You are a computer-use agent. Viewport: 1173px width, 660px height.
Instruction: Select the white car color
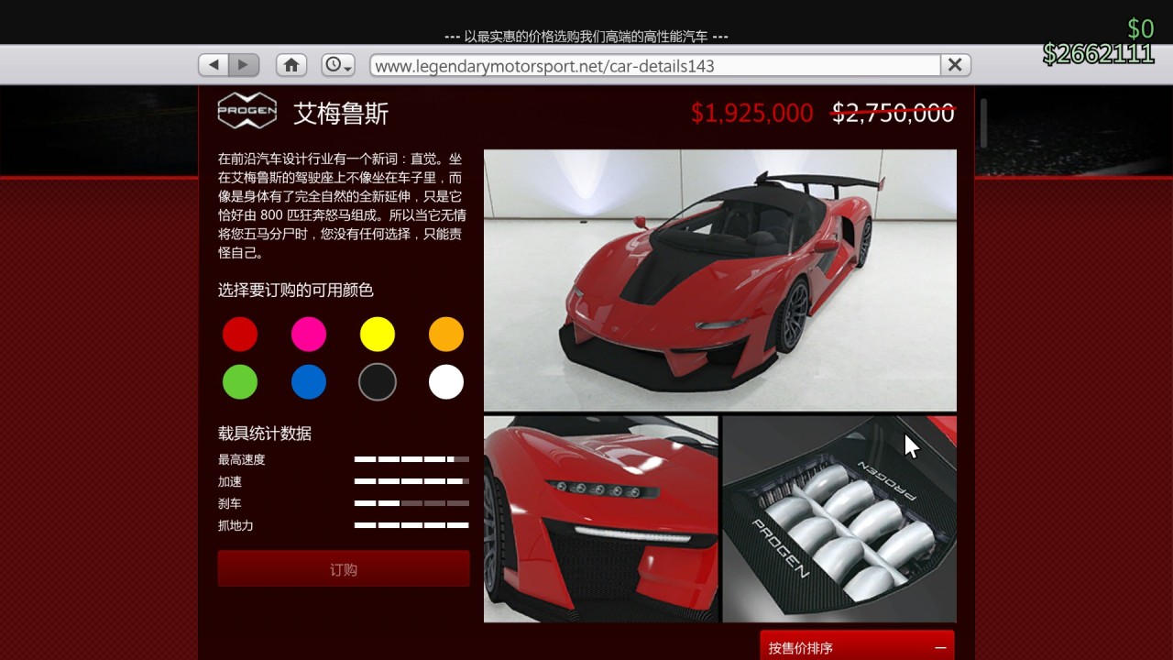[x=446, y=382]
